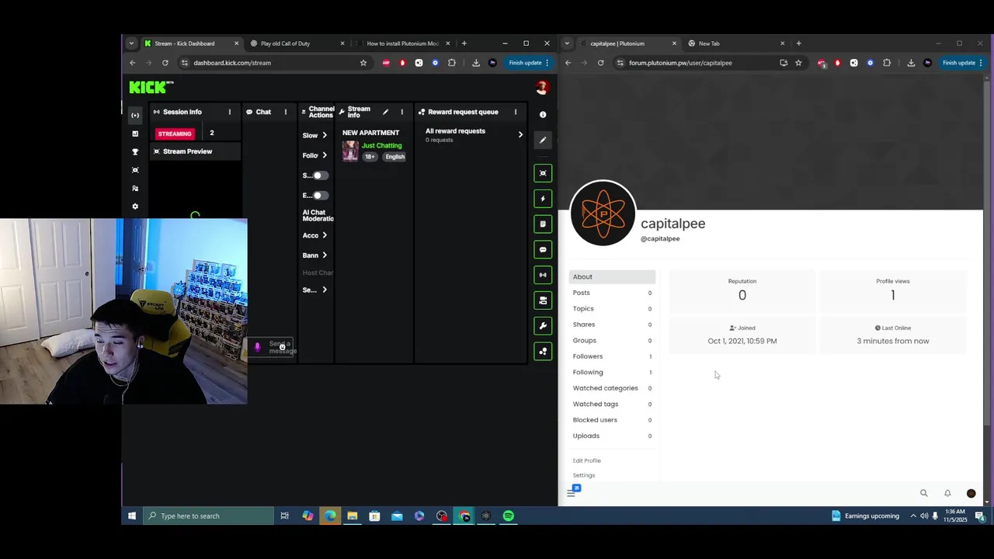Viewport: 994px width, 559px height.
Task: Open extensions puzzle icon in Kick browser
Action: (451, 63)
